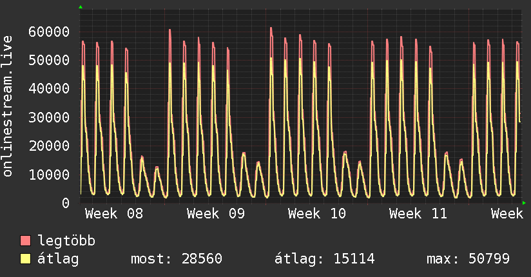The image size is (531, 277).
Task: Select the legtöbb legend label
Action: point(66,241)
